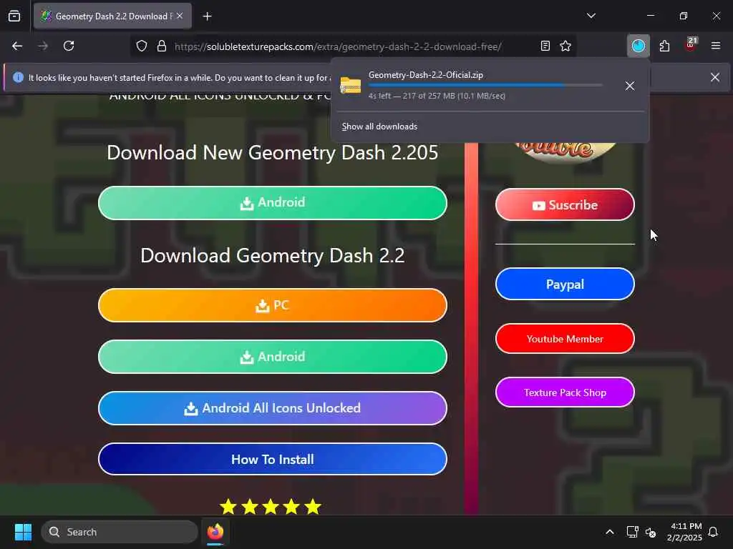
Task: Click the forward navigation arrow
Action: point(43,46)
